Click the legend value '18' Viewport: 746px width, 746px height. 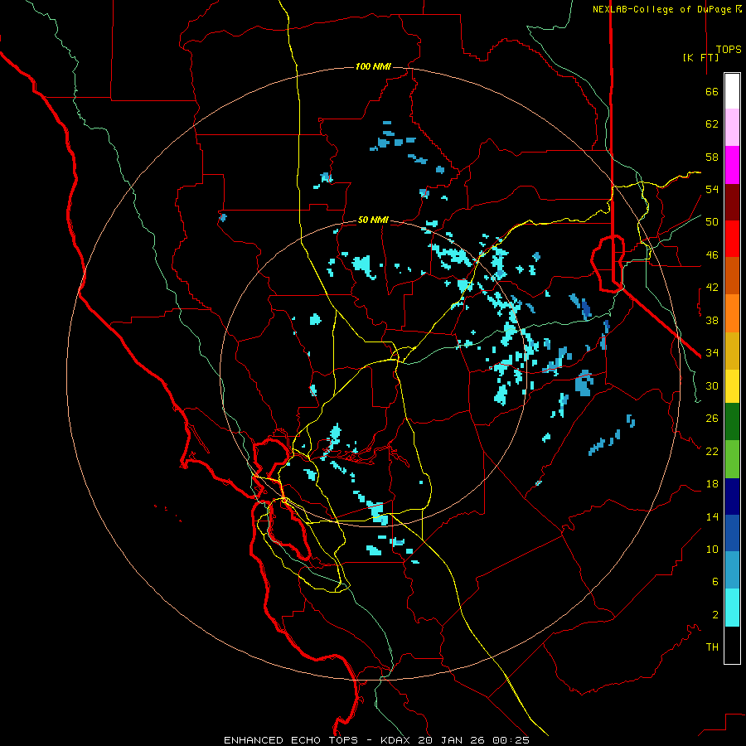coord(712,484)
